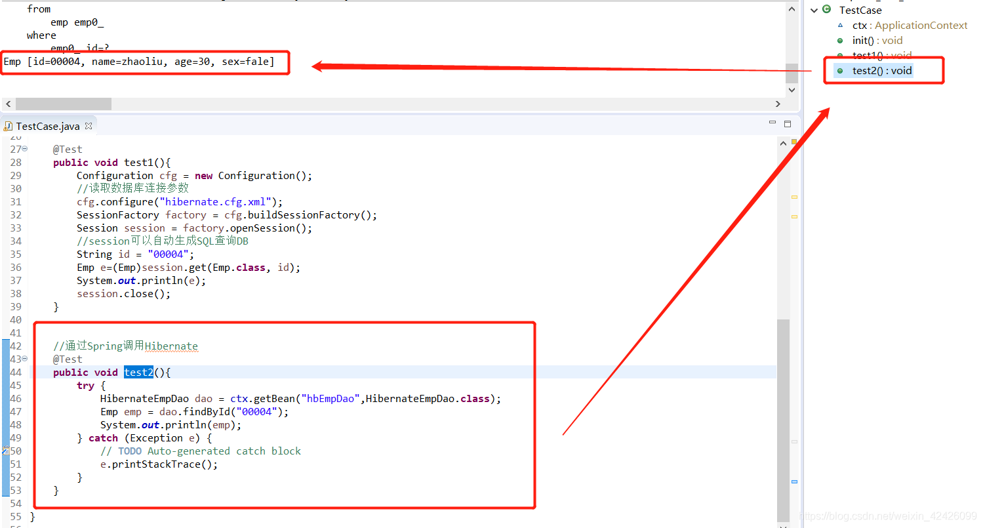The height and width of the screenshot is (528, 983).
Task: Click the session.close() statement on line 38
Action: click(x=124, y=294)
